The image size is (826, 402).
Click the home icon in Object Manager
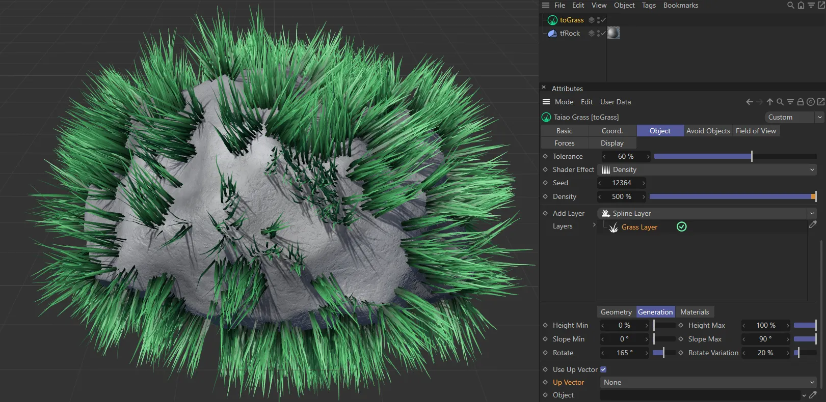click(x=801, y=5)
